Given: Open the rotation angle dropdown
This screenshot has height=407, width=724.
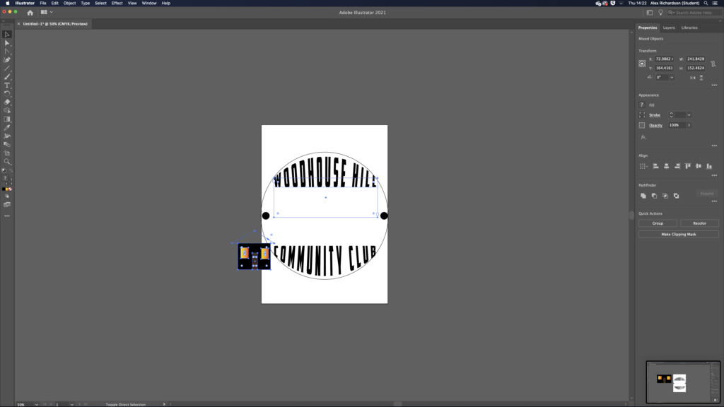Looking at the screenshot, I should coord(672,78).
